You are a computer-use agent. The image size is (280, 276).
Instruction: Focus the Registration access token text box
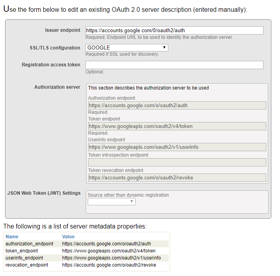[x=174, y=65]
